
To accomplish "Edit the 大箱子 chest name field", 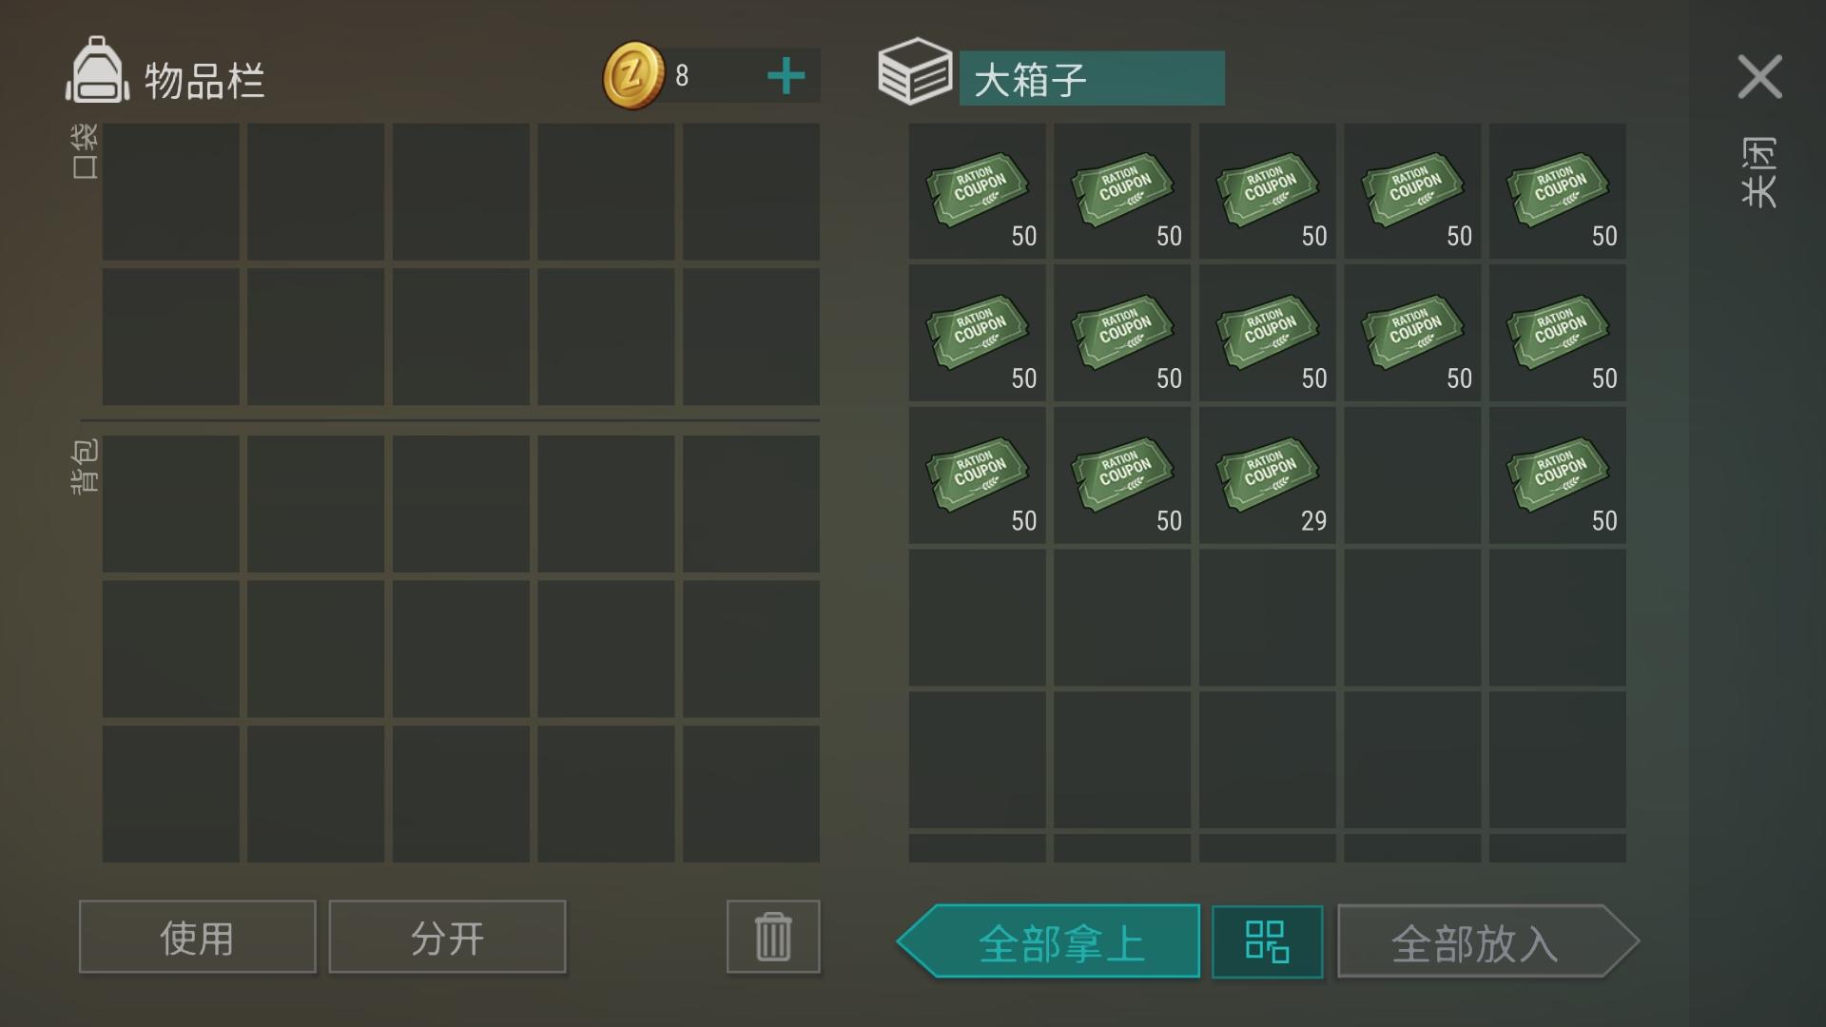I will pos(1092,78).
